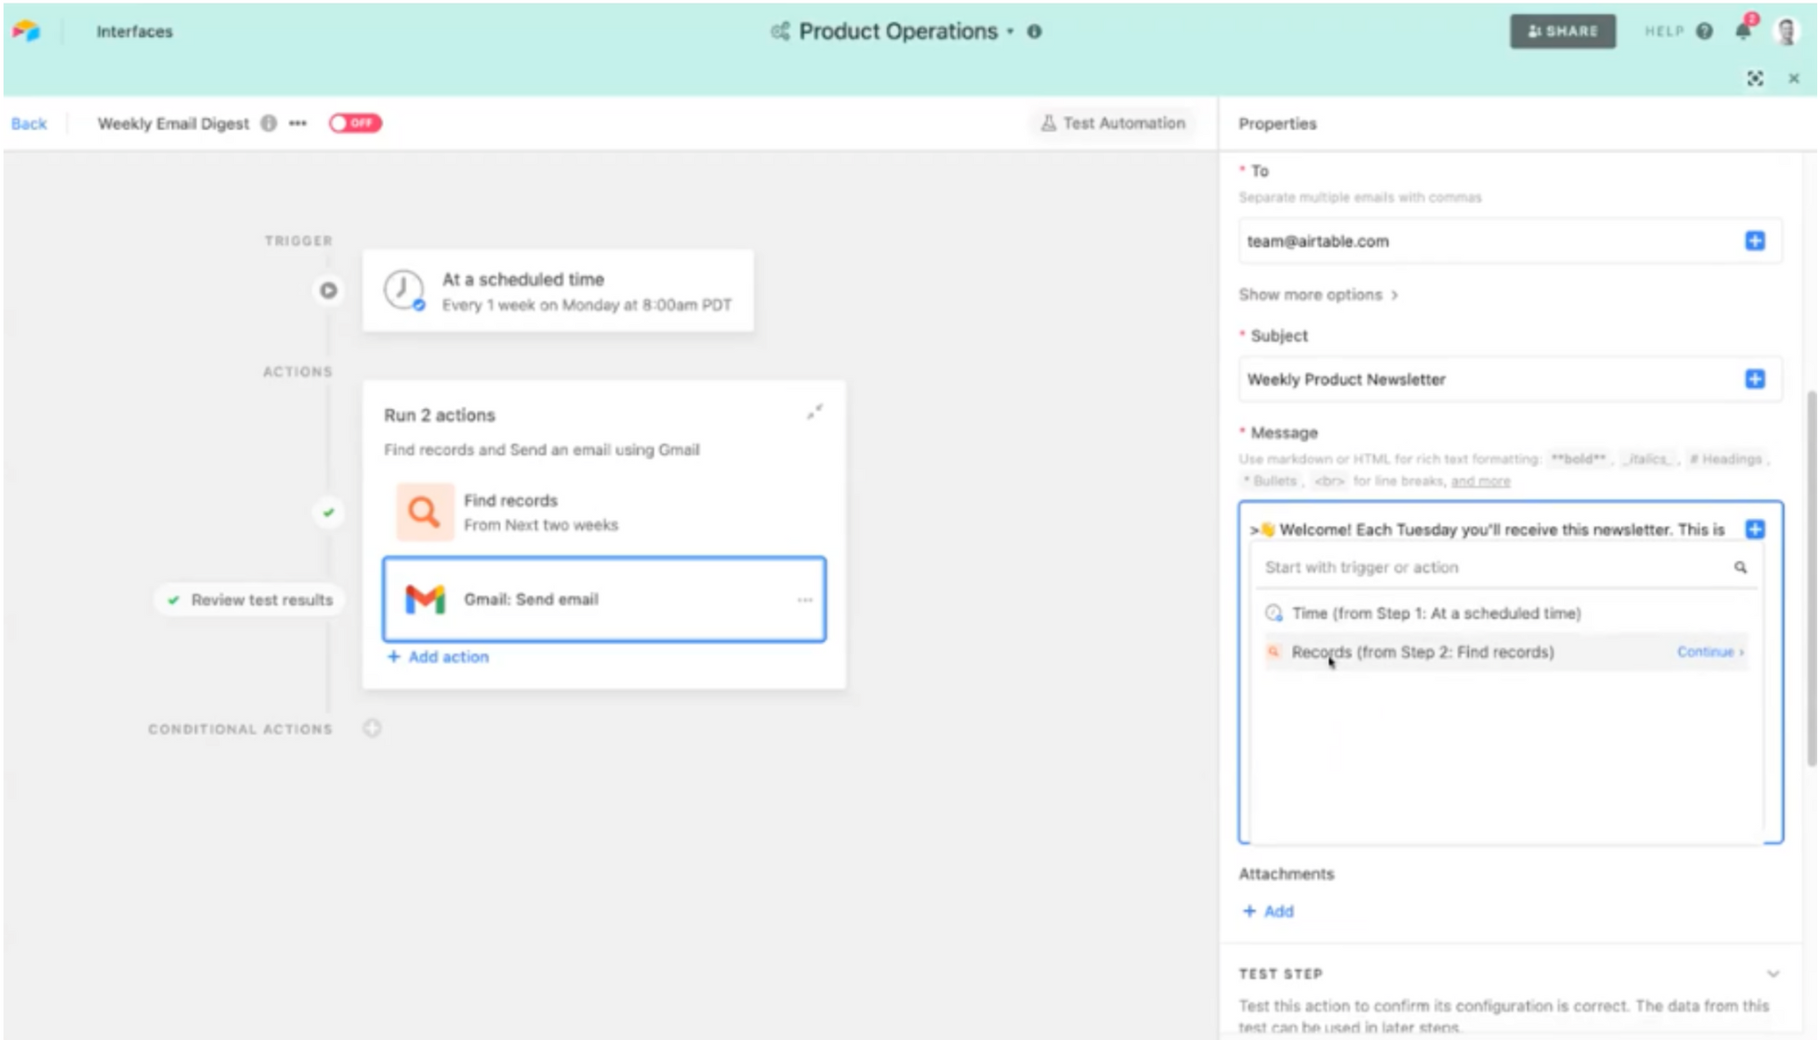Click the Add action link
The height and width of the screenshot is (1040, 1818).
tap(438, 656)
